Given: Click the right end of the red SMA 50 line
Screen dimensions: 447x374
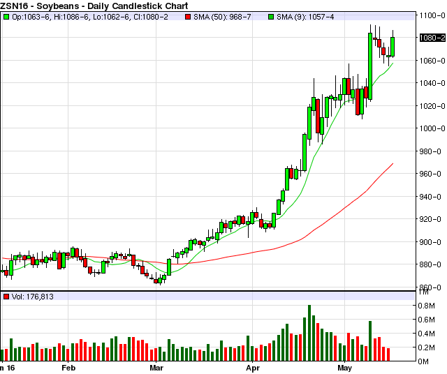Looking at the screenshot, I should click(x=393, y=164).
